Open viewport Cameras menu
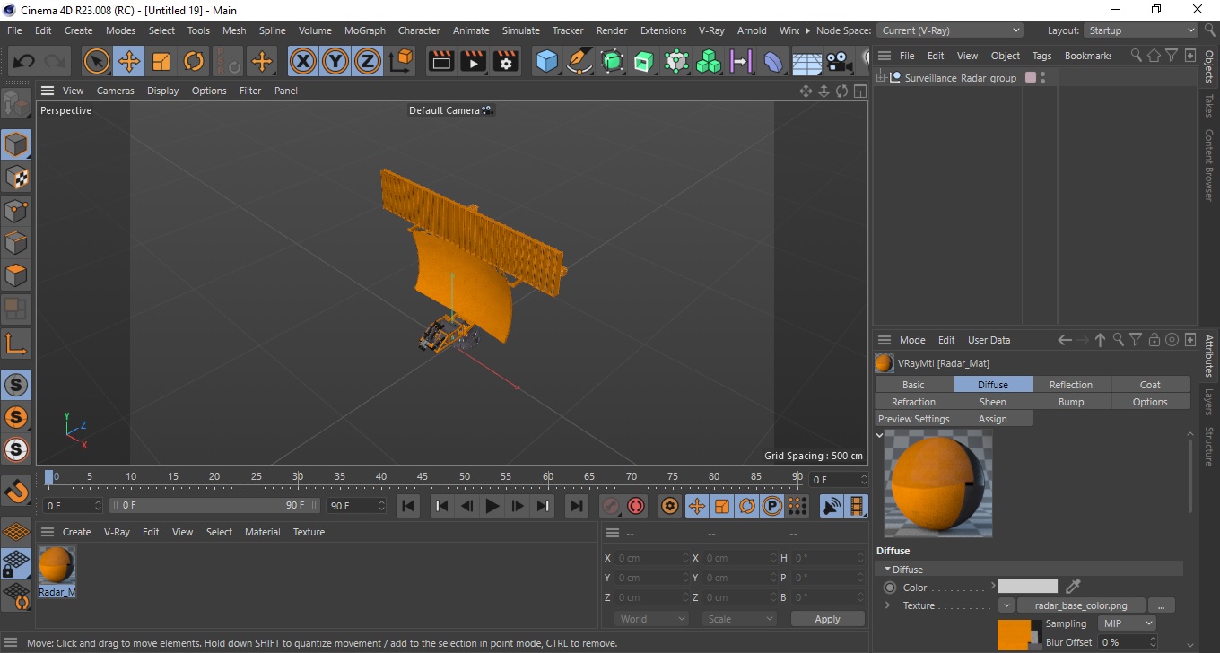 point(116,91)
